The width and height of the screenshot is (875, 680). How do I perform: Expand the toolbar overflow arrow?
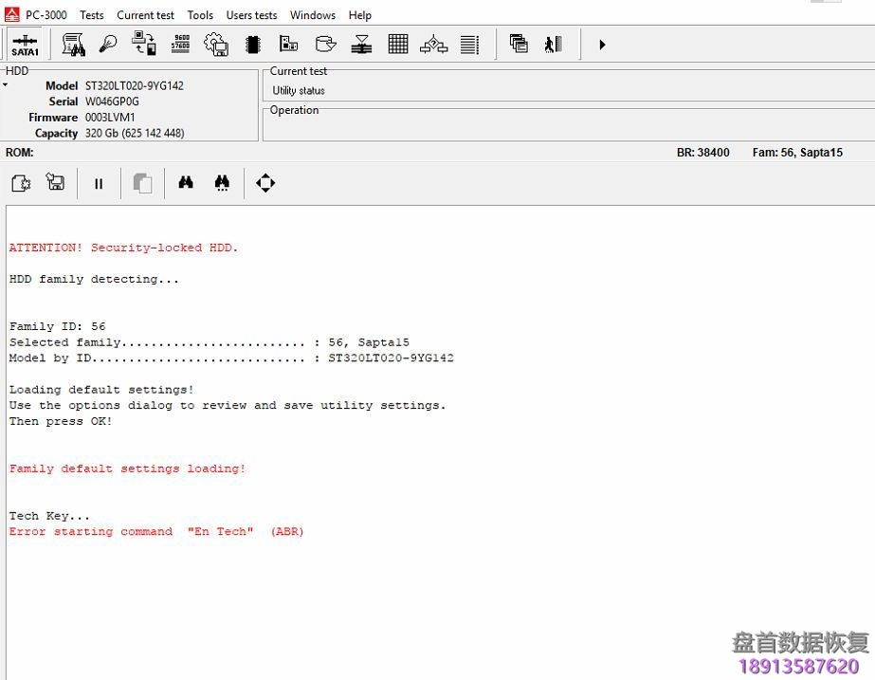tap(602, 44)
